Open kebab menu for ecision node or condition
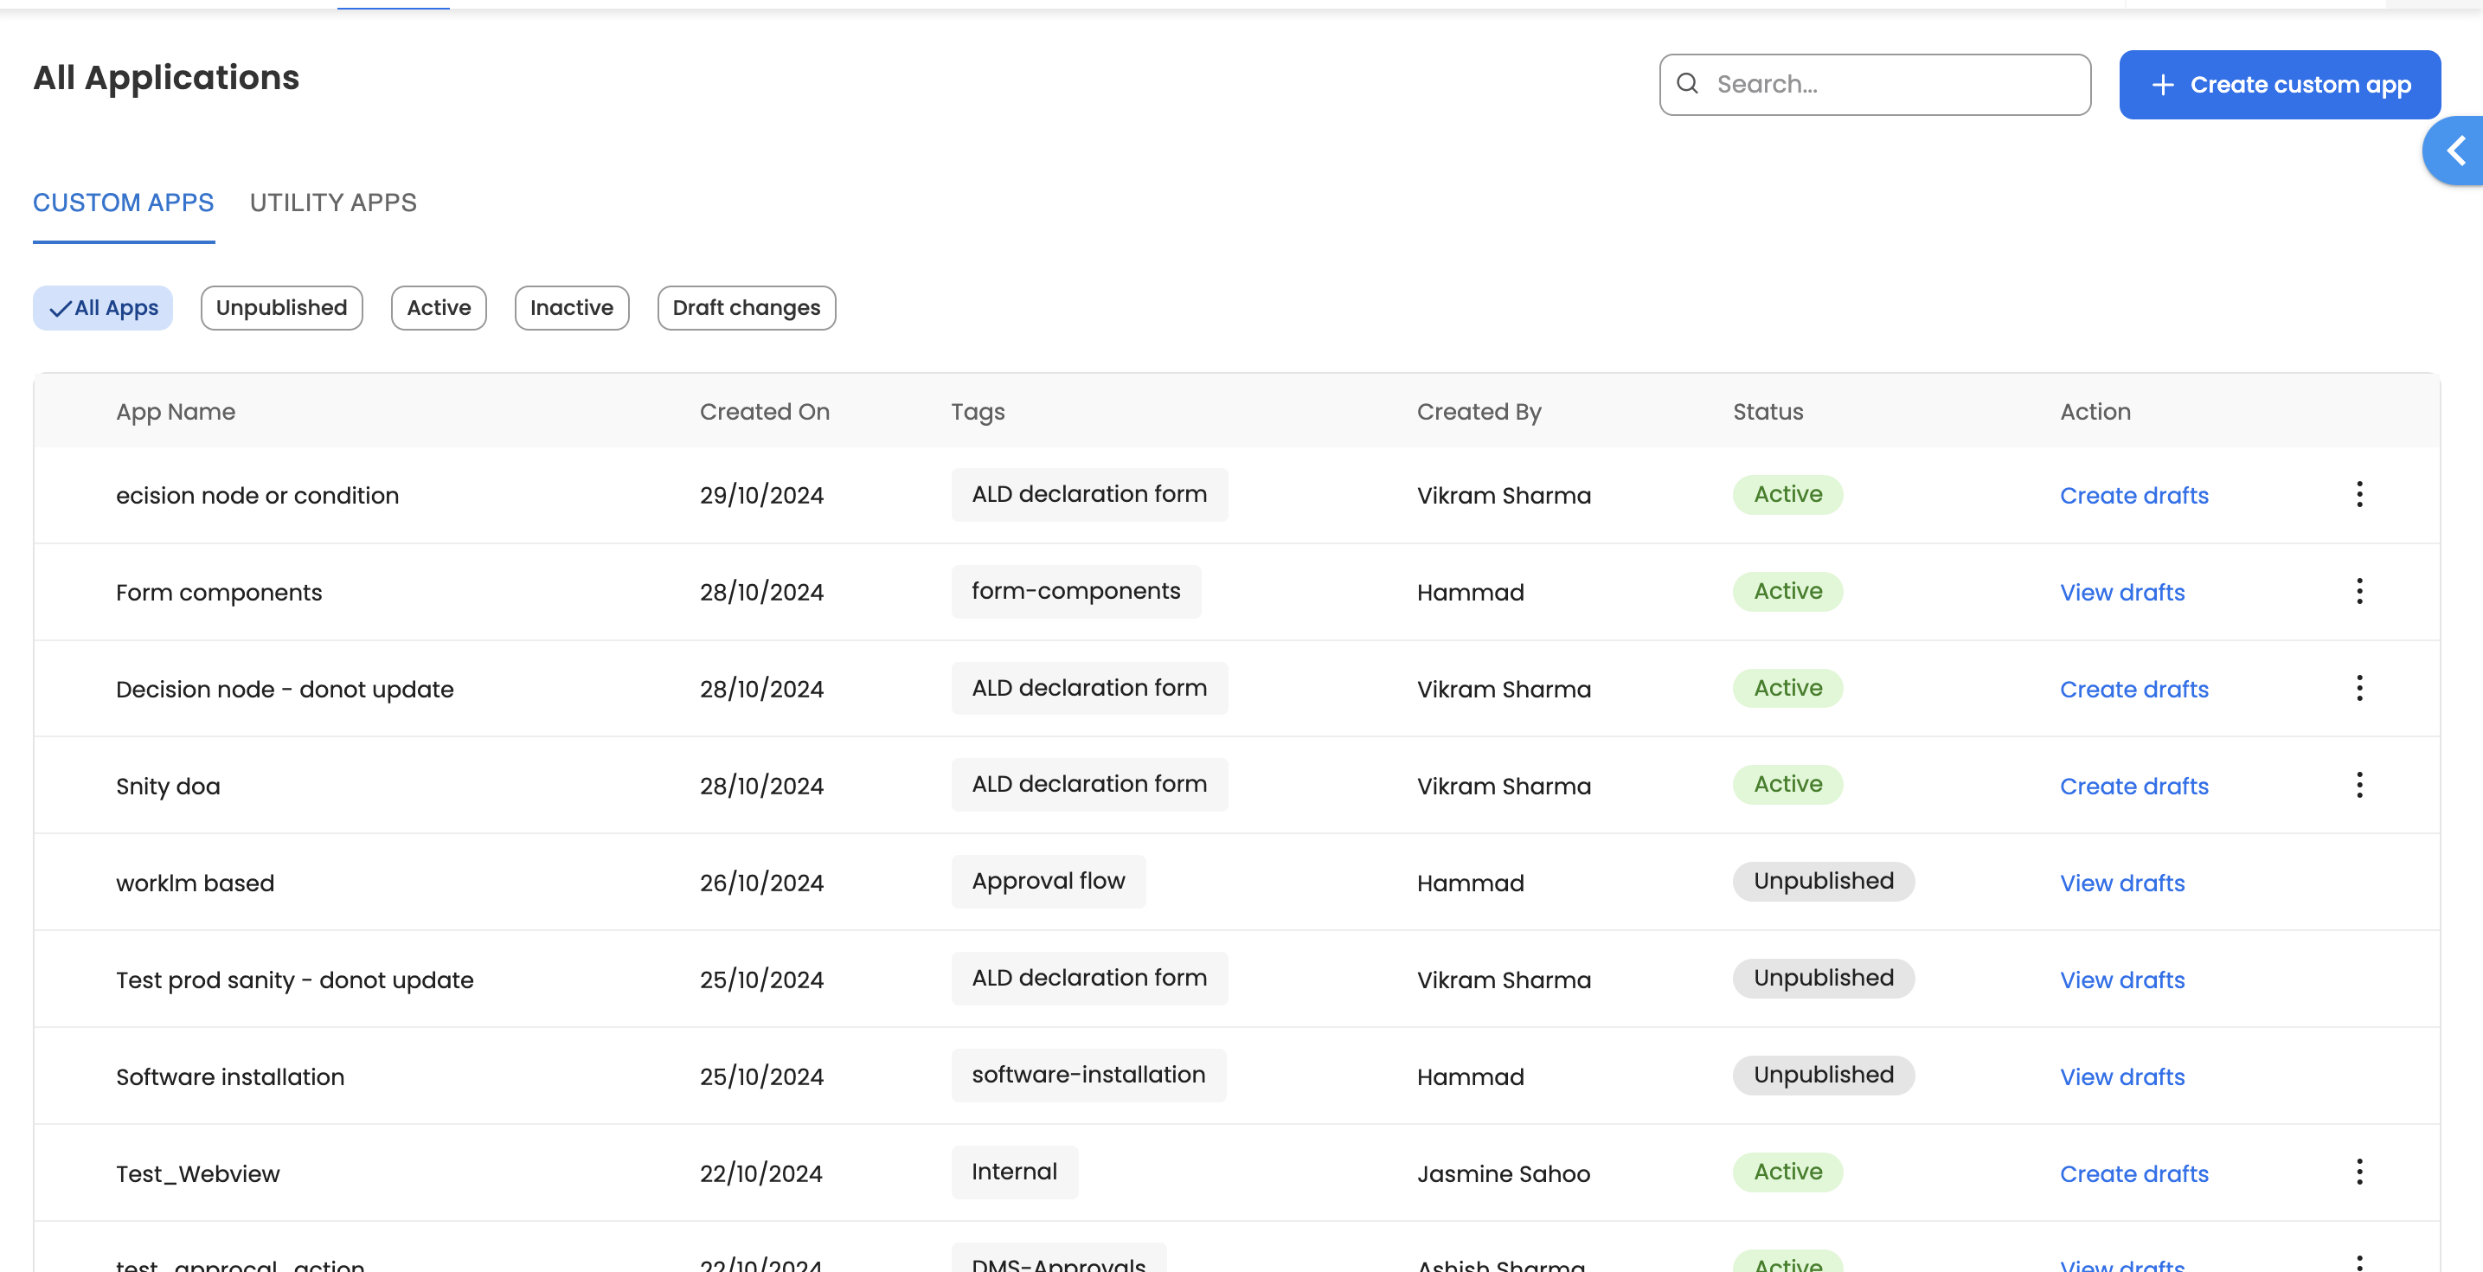This screenshot has height=1272, width=2483. (2358, 495)
